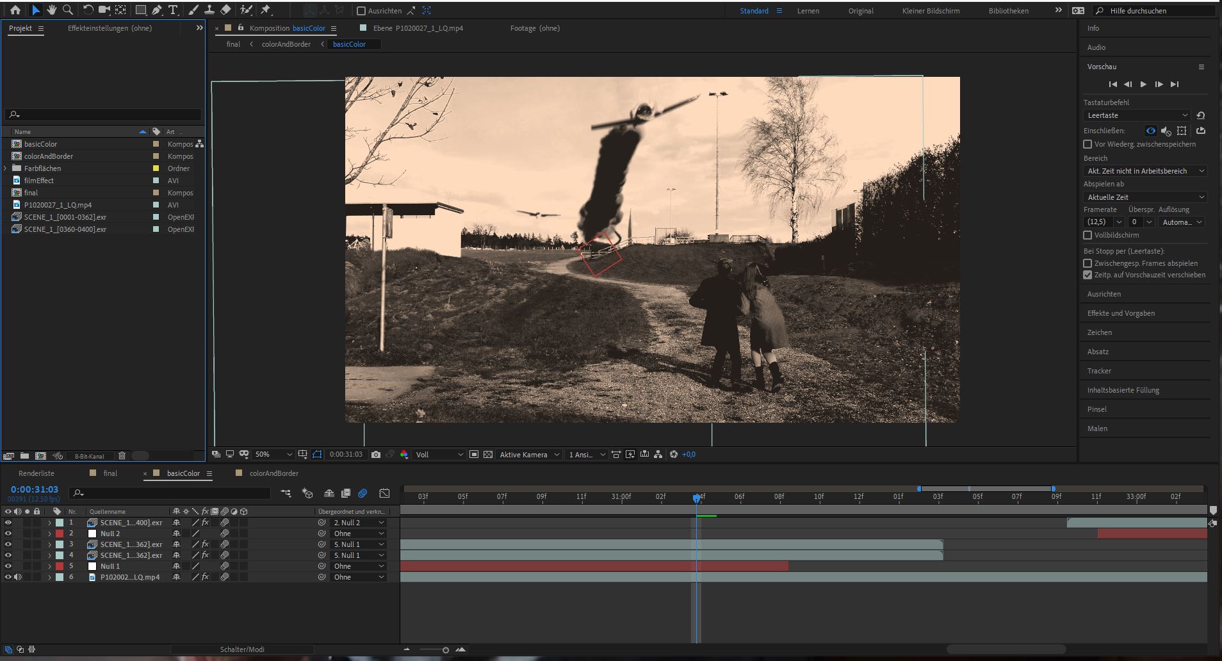Open the 50% zoom level dropdown
The width and height of the screenshot is (1222, 661).
(273, 455)
